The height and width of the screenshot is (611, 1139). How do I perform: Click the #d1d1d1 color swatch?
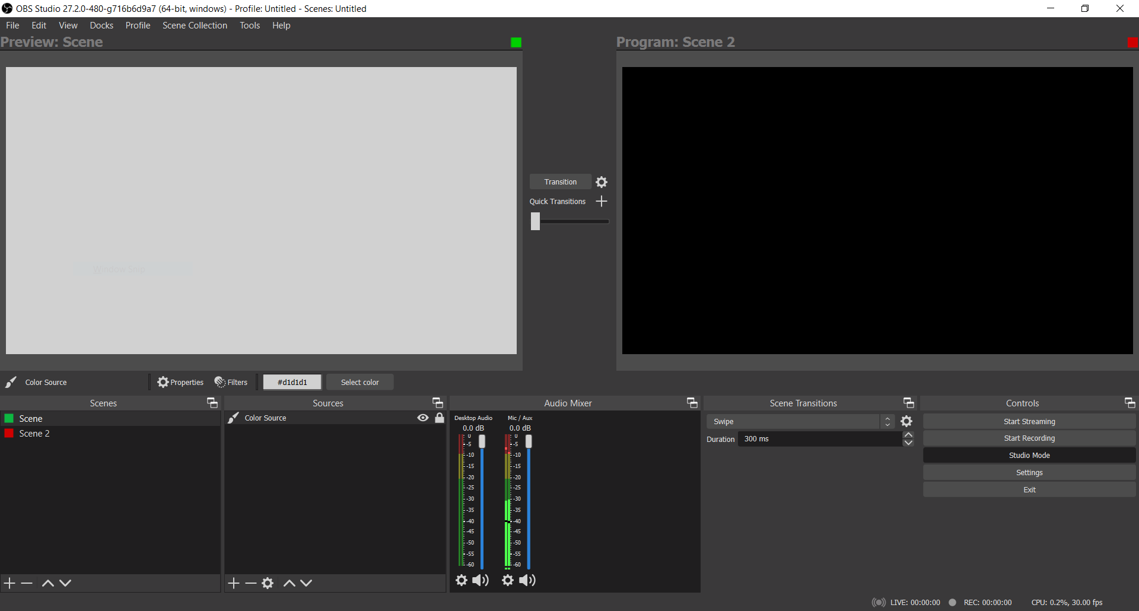click(x=291, y=382)
